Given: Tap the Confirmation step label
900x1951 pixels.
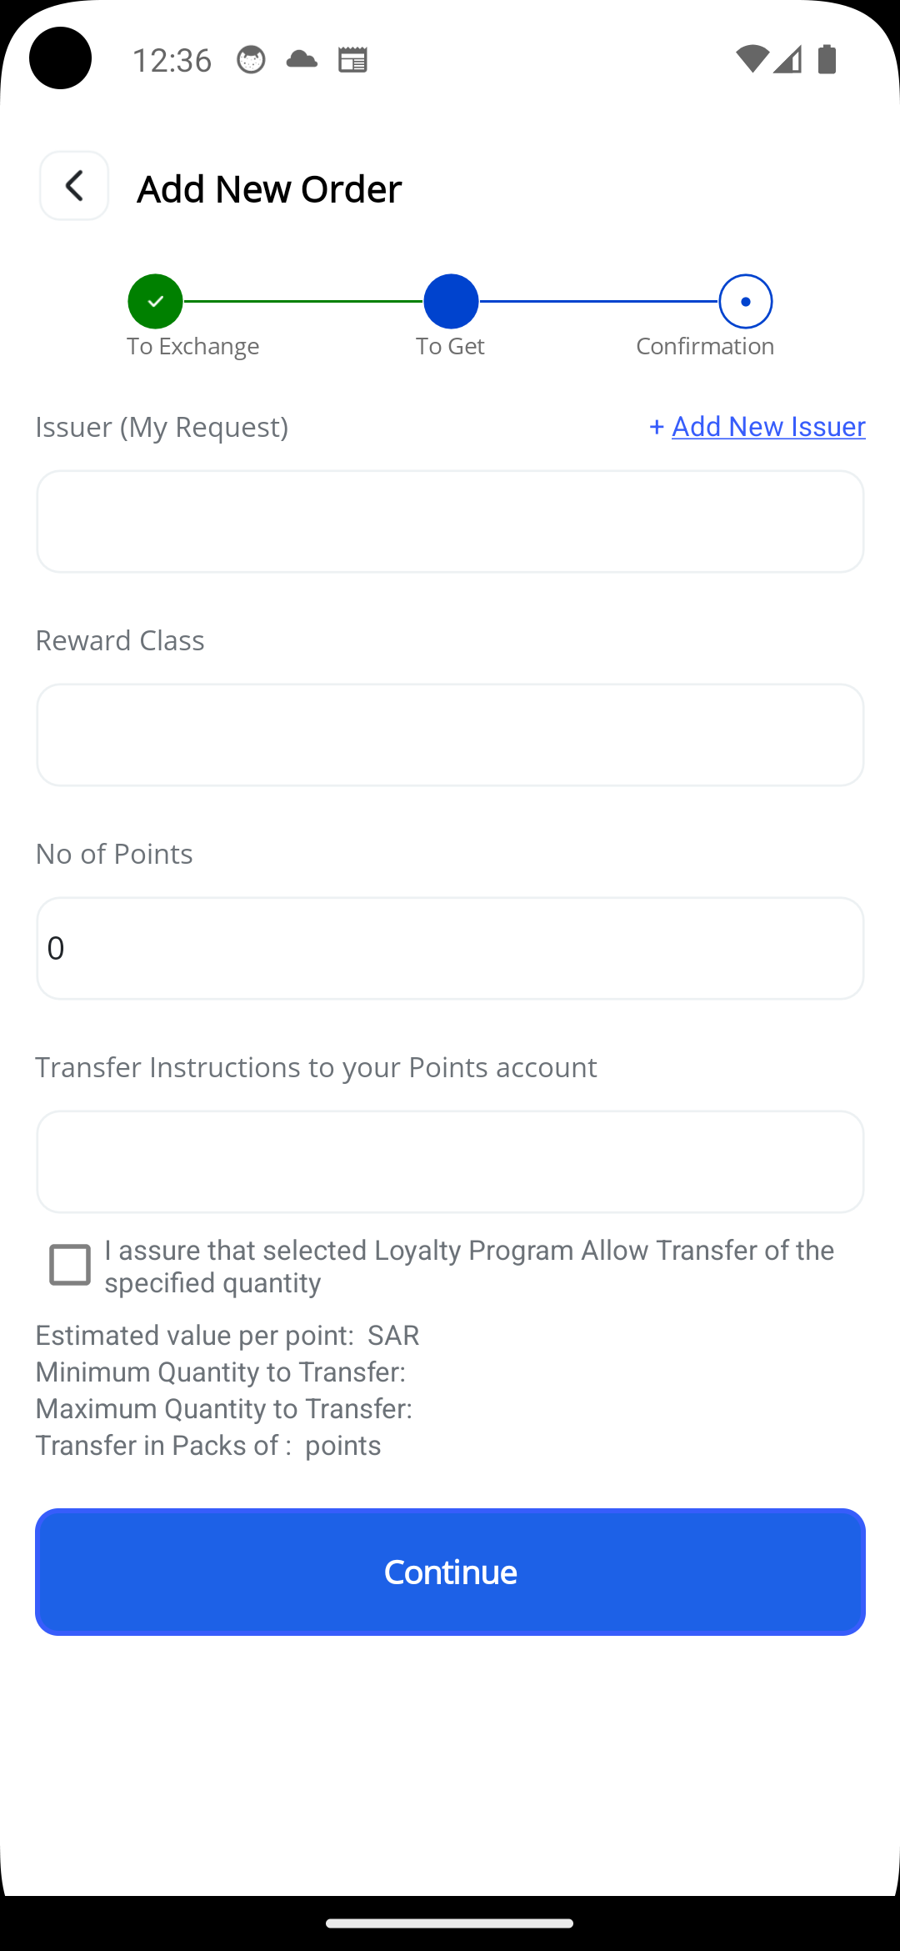Looking at the screenshot, I should tap(705, 346).
